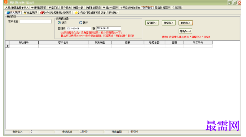Switch to 单据对账管理 tab
Image resolution: width=246 pixels, height=137 pixels.
pyautogui.click(x=110, y=8)
